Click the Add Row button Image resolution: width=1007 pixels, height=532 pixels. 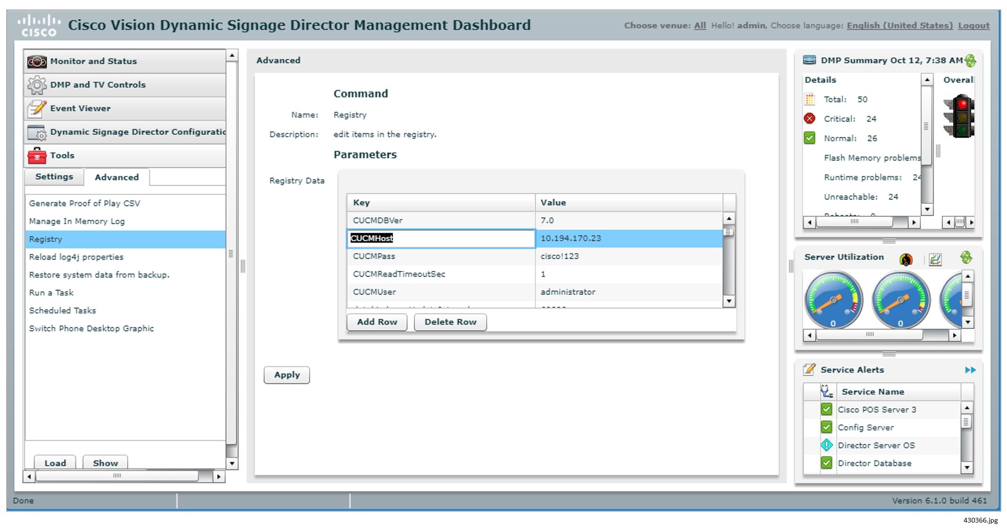(x=377, y=322)
